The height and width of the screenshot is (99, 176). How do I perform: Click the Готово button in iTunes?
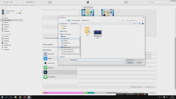pos(152,93)
